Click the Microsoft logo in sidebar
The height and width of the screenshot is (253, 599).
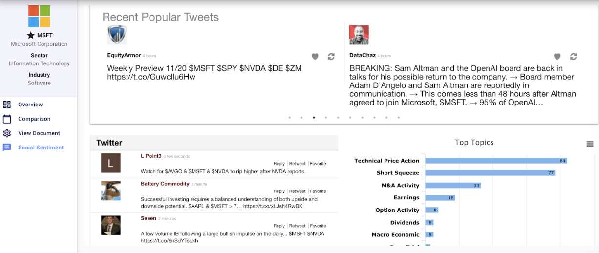click(39, 16)
